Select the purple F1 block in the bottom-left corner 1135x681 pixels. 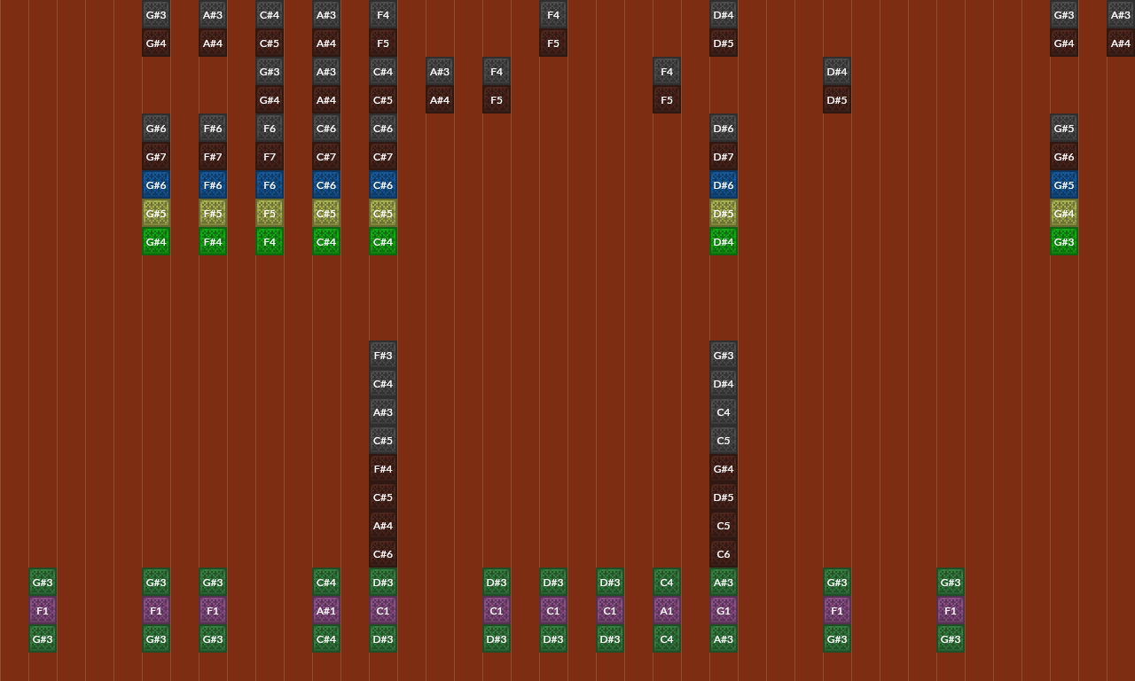coord(43,610)
